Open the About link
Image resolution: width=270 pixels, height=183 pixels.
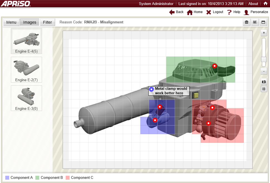click(x=253, y=4)
